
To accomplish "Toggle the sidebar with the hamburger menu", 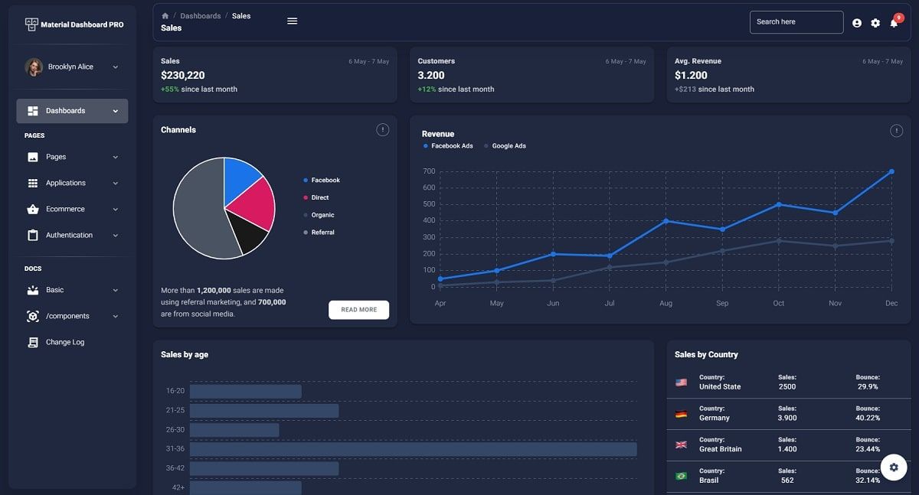I will pyautogui.click(x=292, y=21).
